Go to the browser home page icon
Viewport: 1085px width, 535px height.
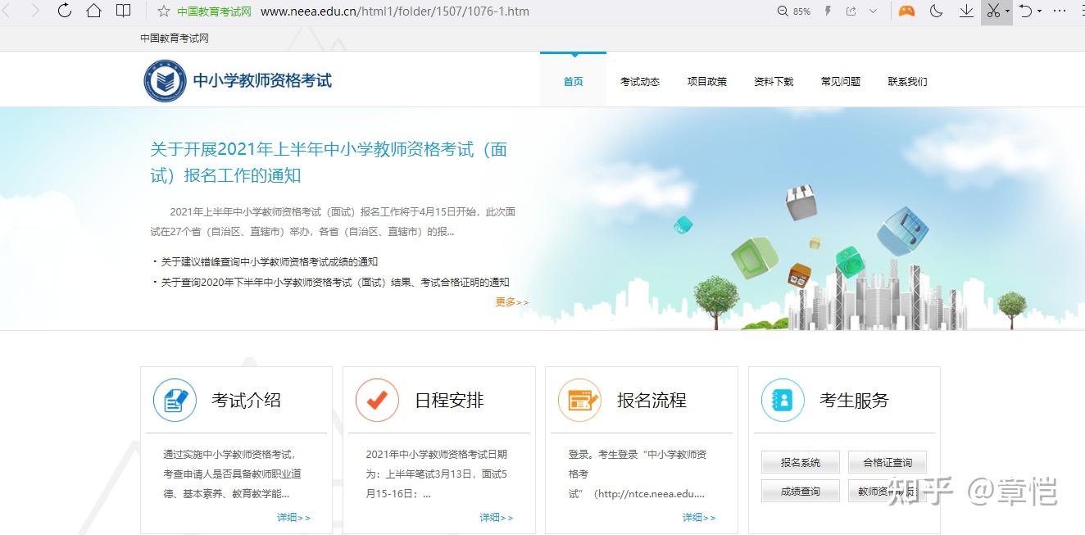coord(93,11)
